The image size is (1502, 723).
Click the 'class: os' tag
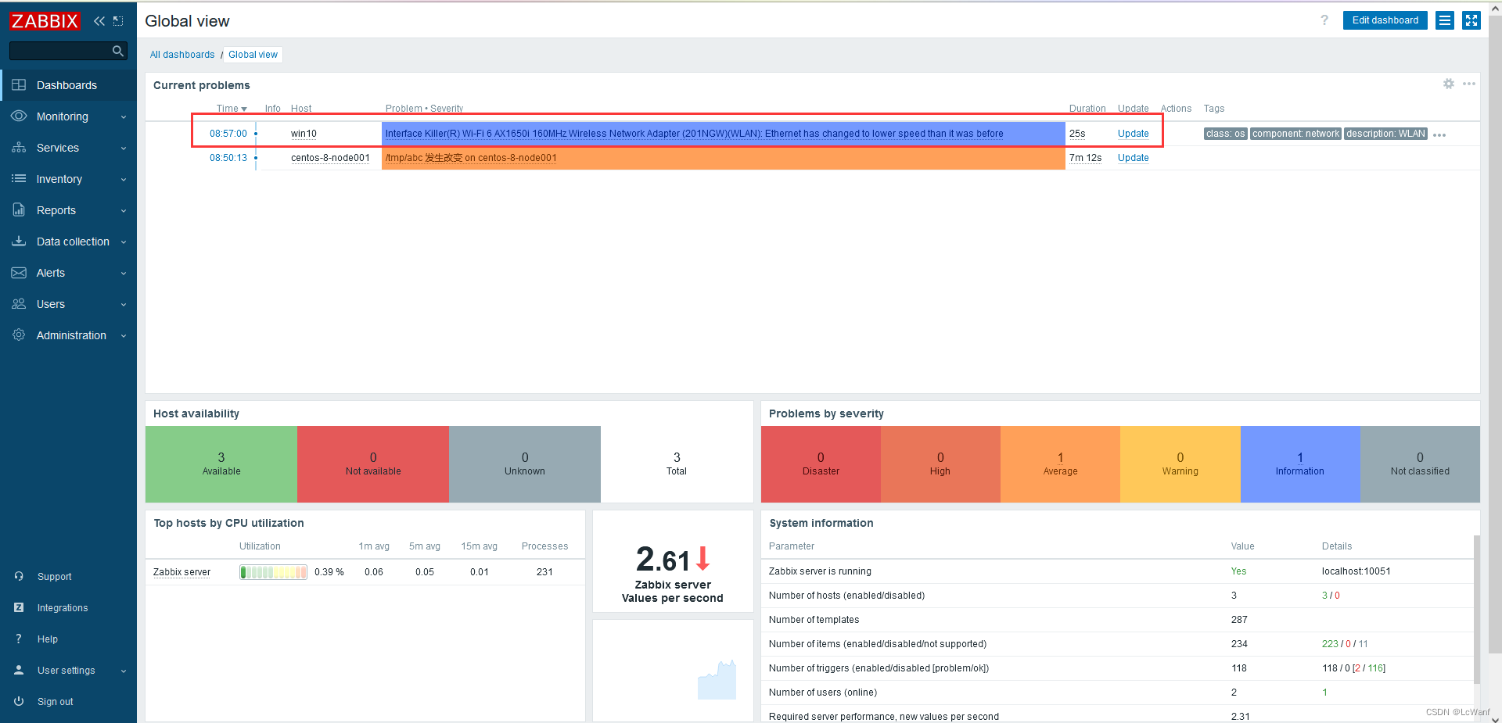1225,134
